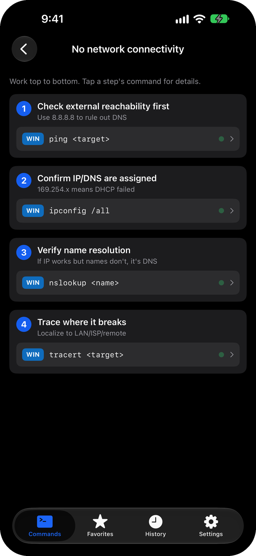Expand the ping <target> chevron
The width and height of the screenshot is (256, 556).
coord(232,139)
